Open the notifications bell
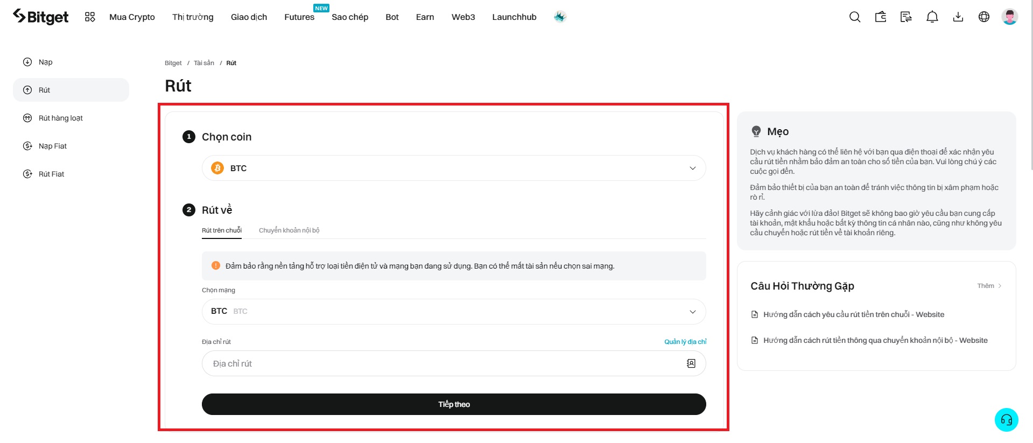 click(x=932, y=17)
